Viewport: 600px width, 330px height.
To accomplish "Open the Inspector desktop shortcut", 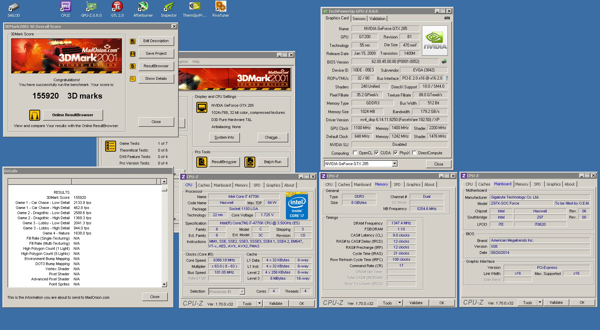I will click(x=169, y=9).
